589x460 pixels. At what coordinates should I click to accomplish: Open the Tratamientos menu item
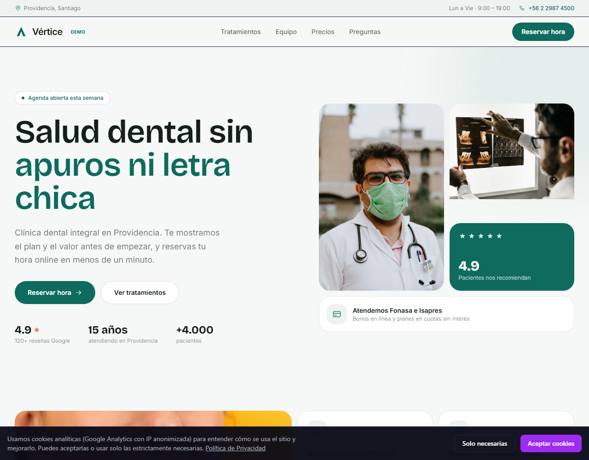(x=241, y=32)
